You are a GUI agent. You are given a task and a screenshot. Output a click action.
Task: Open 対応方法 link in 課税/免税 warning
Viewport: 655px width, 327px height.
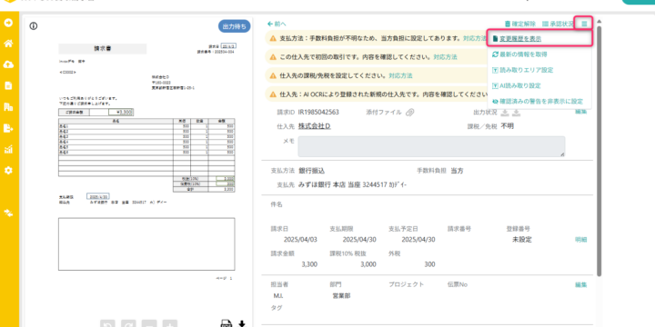pos(400,76)
